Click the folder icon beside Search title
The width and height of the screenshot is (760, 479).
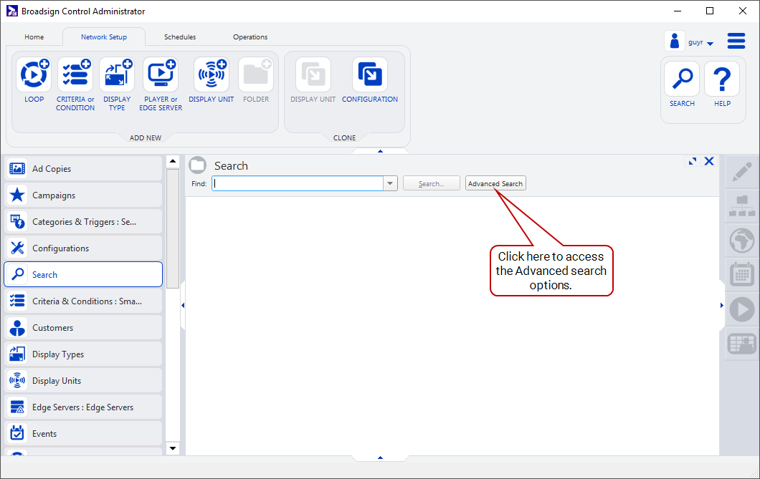click(x=198, y=165)
